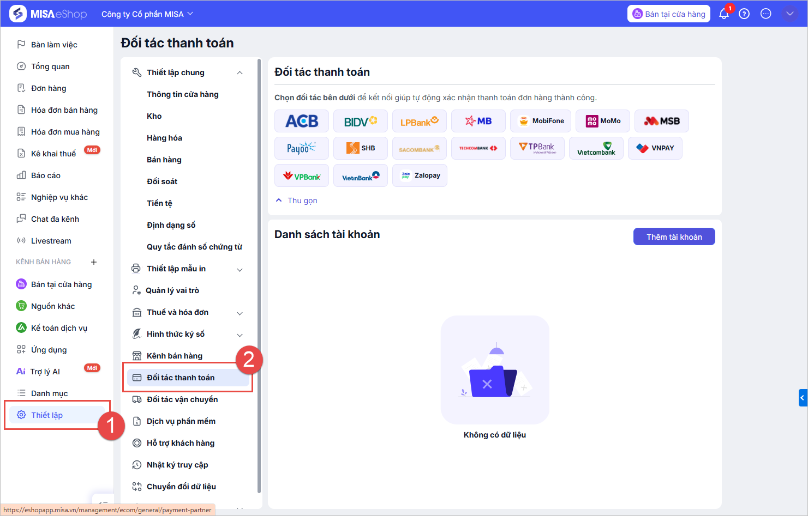
Task: Choose ACB payment partner
Action: pos(302,121)
